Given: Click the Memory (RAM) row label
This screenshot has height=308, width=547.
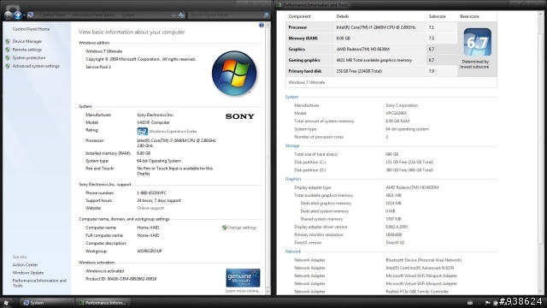Looking at the screenshot, I should coord(303,38).
